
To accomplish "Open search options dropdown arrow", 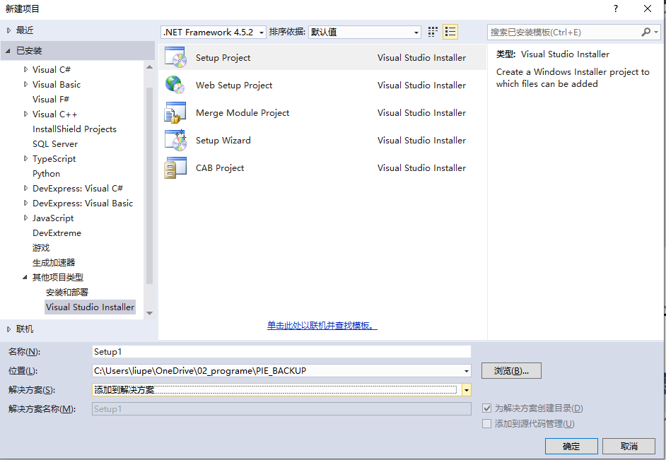I will 656,32.
